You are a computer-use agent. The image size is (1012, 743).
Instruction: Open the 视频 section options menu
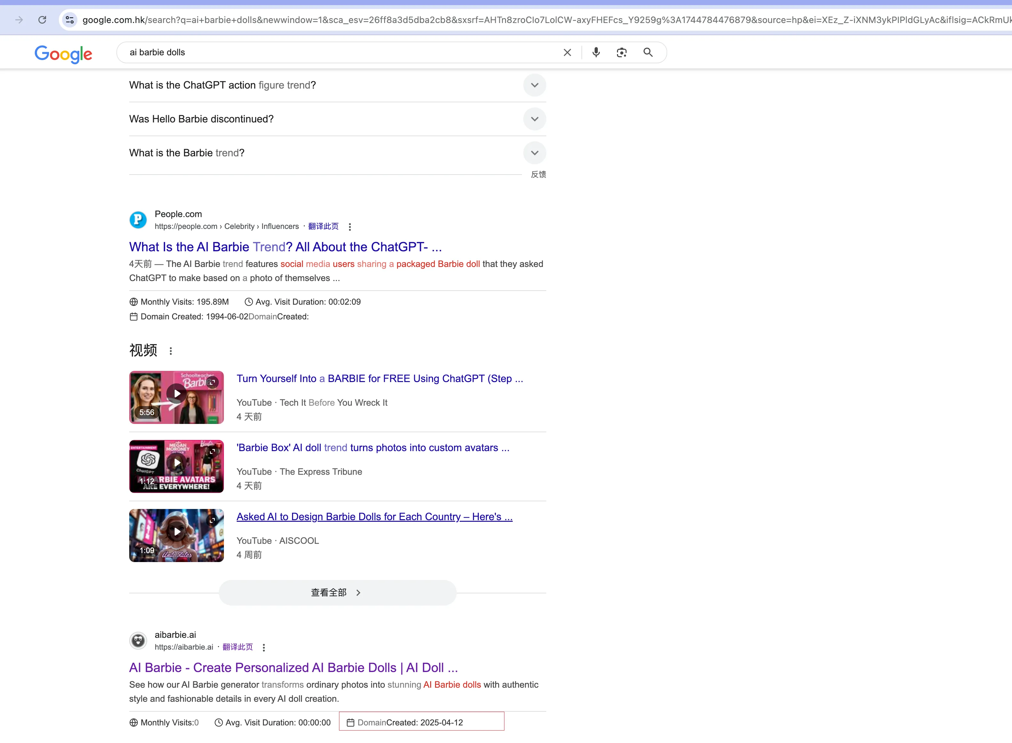pyautogui.click(x=170, y=351)
